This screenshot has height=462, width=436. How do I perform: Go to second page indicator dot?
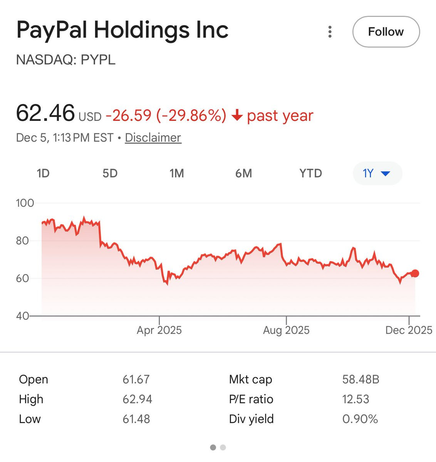click(x=223, y=447)
